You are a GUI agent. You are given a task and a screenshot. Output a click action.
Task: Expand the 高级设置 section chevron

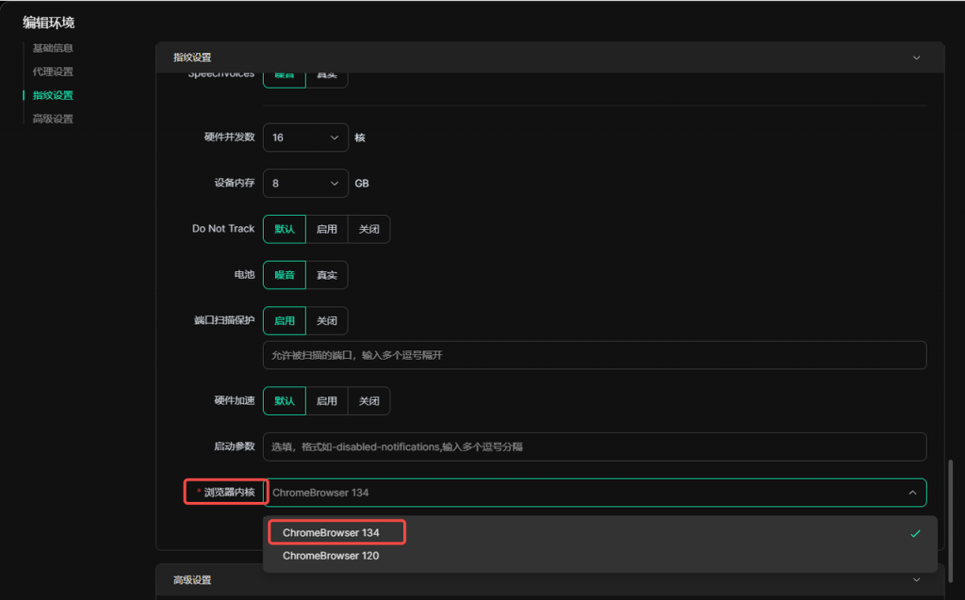pyautogui.click(x=916, y=580)
